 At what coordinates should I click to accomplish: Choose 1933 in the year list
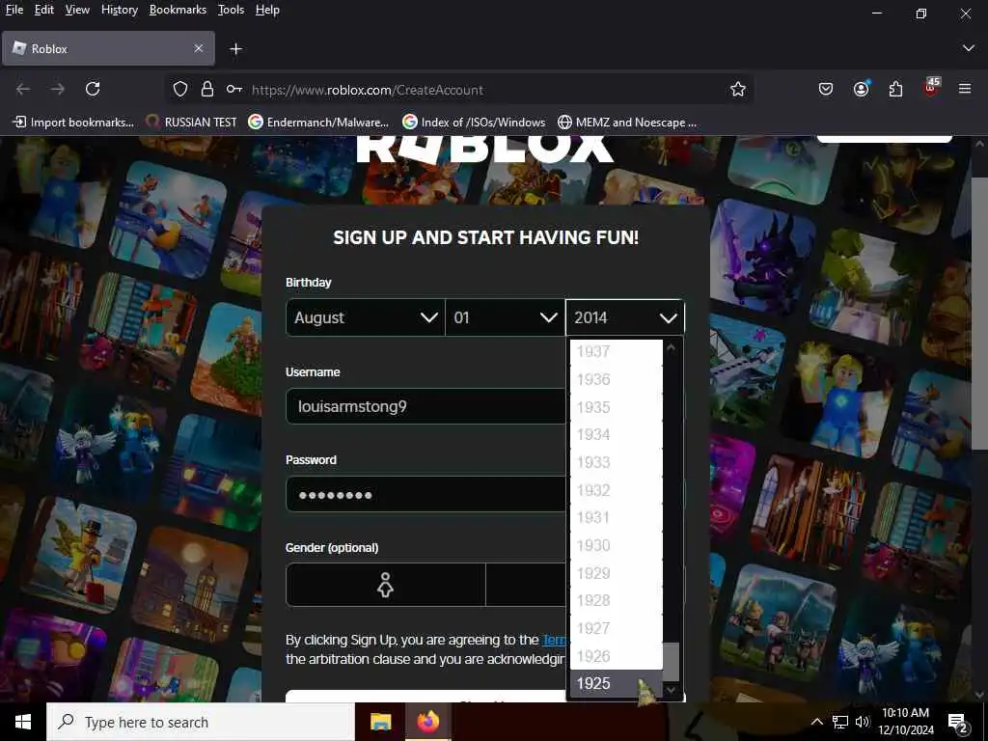click(x=617, y=462)
